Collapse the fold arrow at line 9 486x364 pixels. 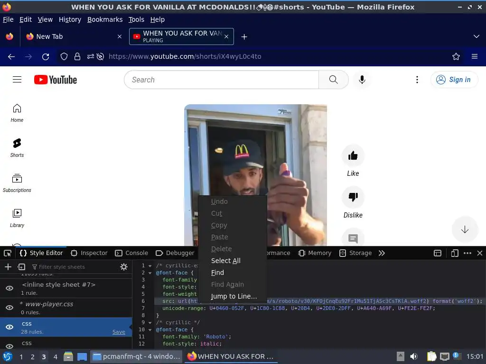(150, 323)
